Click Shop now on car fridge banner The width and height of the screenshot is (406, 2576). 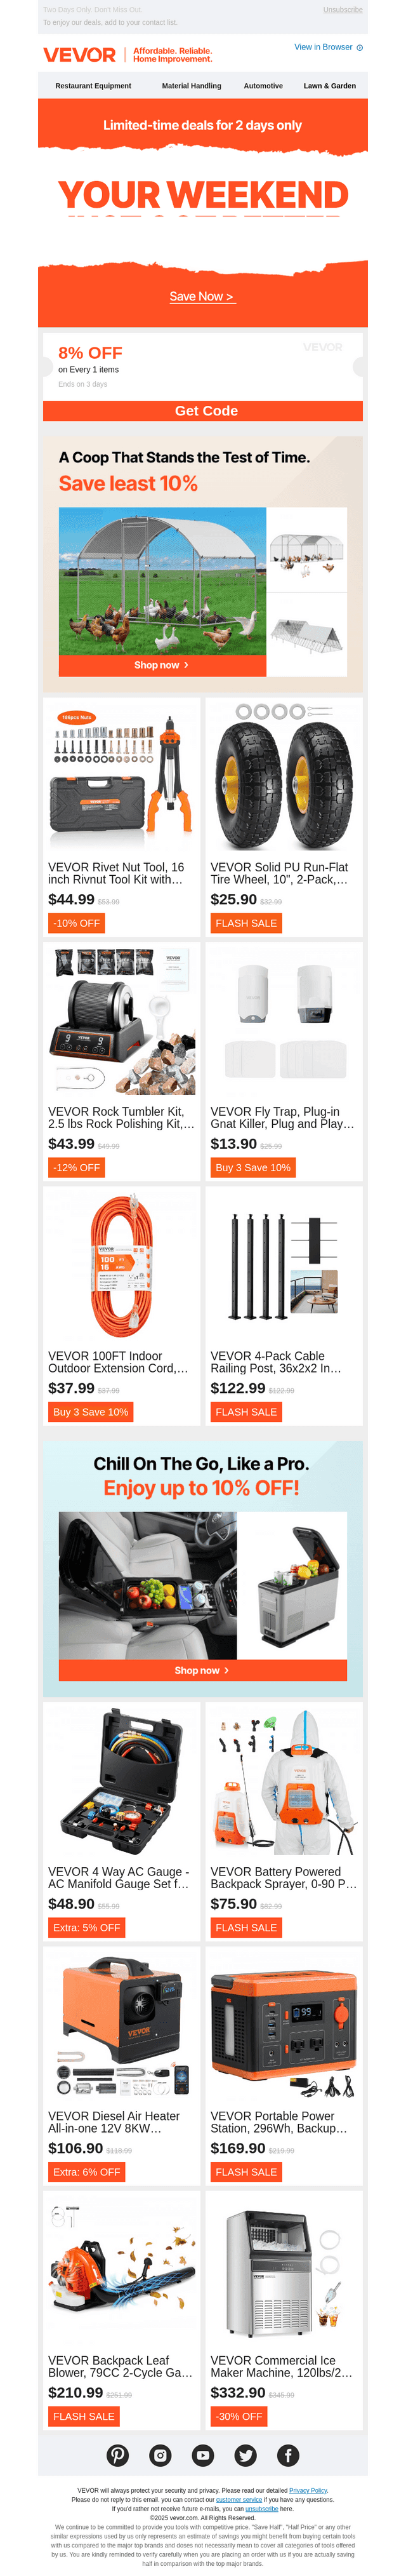pos(203,1670)
